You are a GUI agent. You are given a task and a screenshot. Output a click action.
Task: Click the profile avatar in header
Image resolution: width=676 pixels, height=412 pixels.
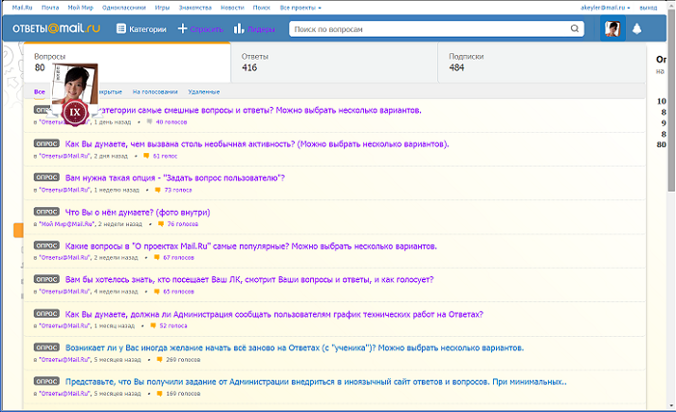(x=612, y=29)
